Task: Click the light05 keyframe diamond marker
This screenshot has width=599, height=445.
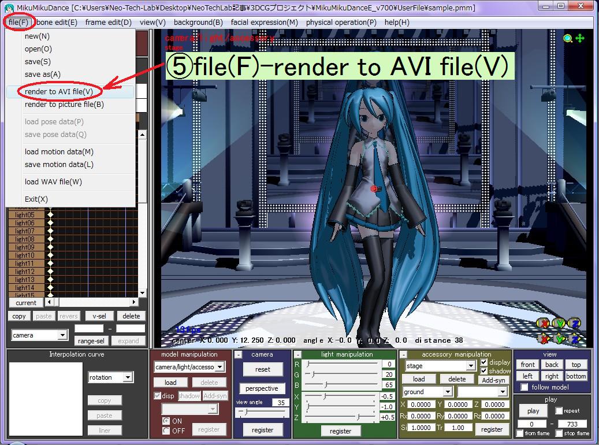Action: (x=50, y=215)
